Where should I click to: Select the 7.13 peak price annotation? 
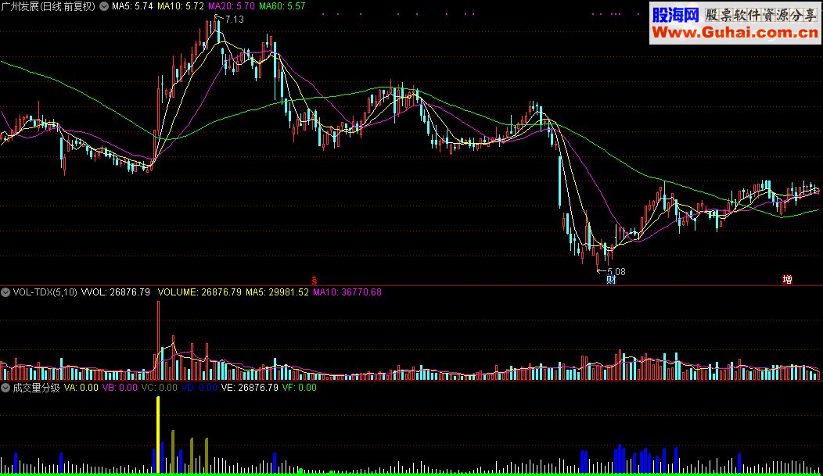coord(234,20)
